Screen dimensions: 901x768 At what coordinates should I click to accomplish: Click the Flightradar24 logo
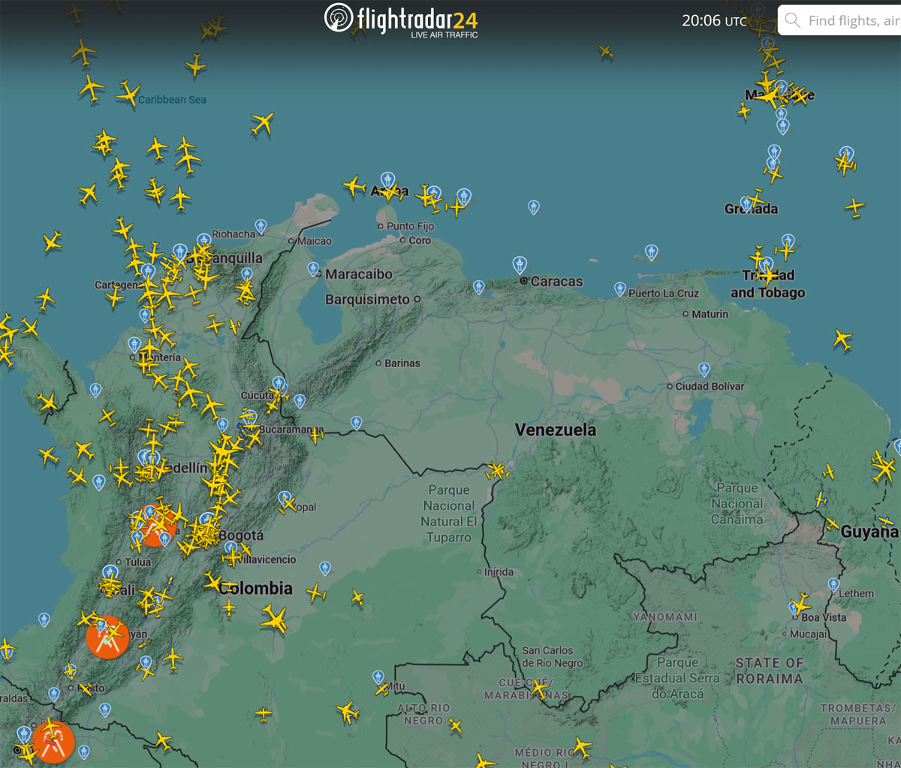pyautogui.click(x=401, y=20)
